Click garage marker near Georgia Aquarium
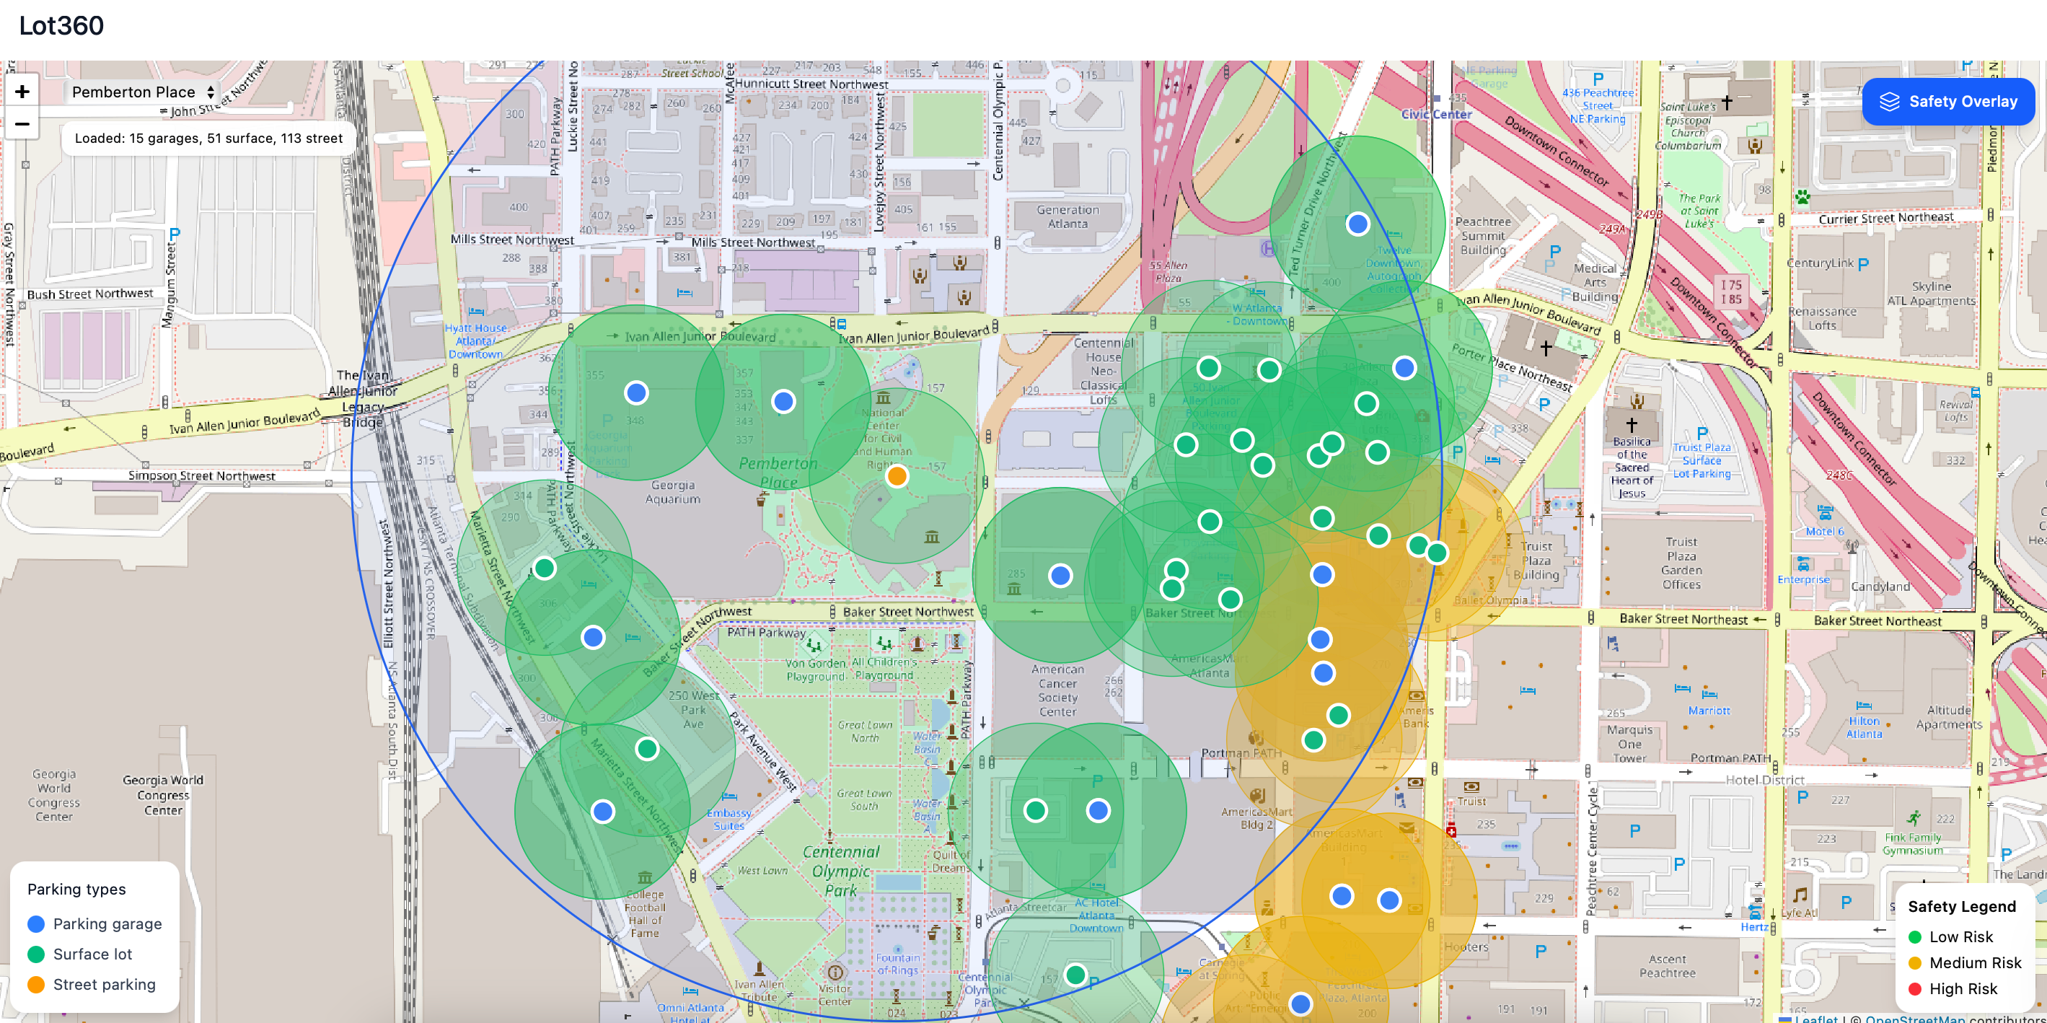This screenshot has width=2047, height=1023. (635, 392)
